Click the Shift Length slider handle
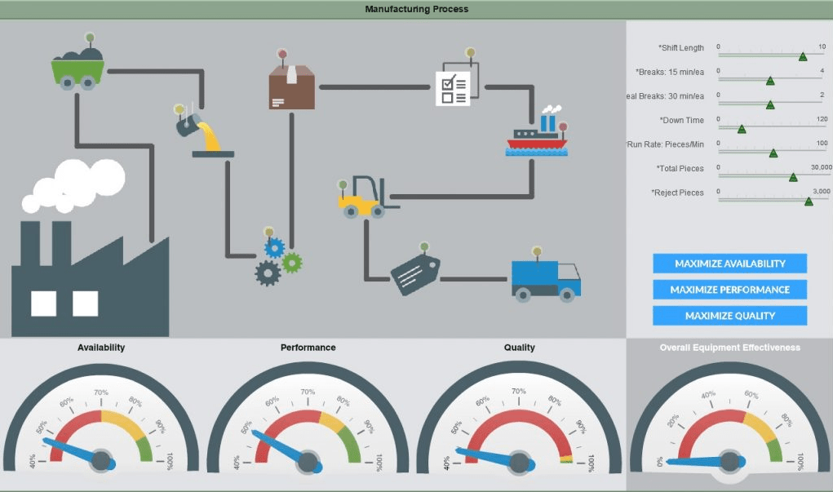 tap(804, 56)
